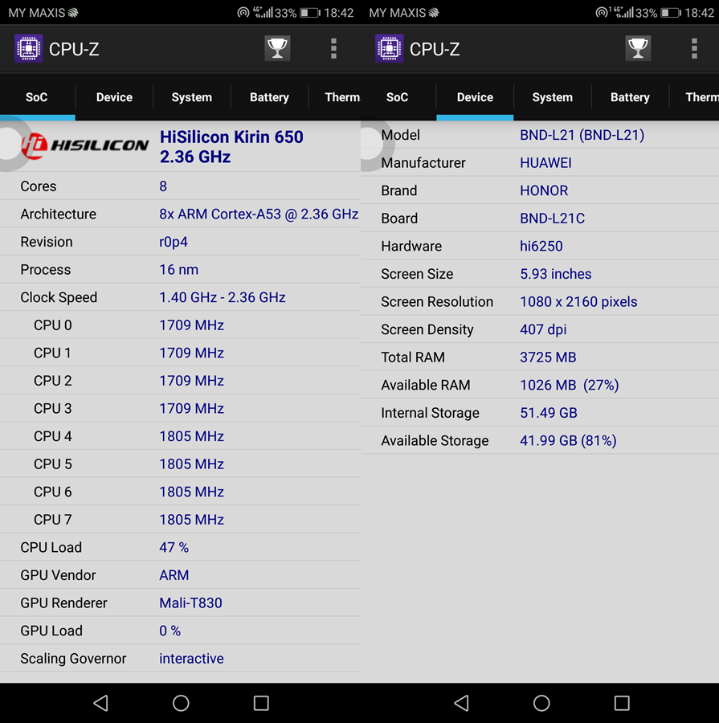
Task: Tap the CPU-Z chip logo in left screen
Action: (29, 48)
